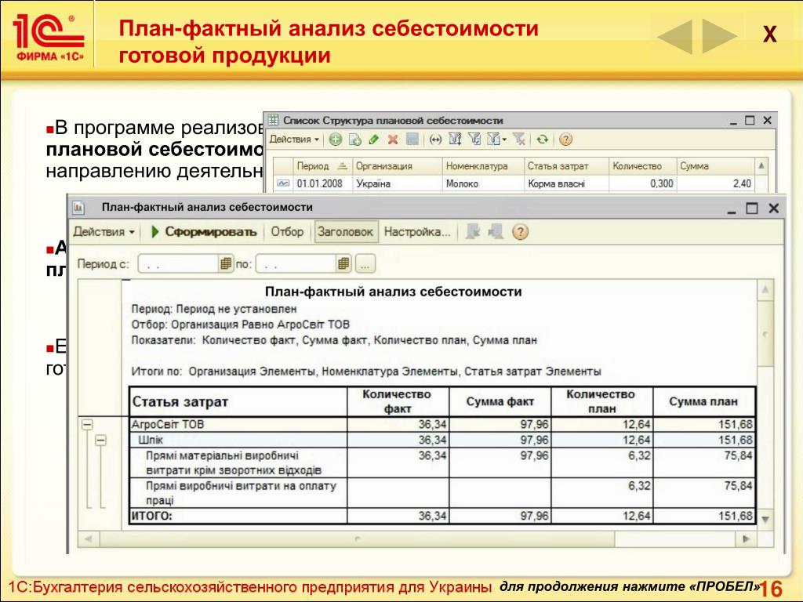The height and width of the screenshot is (602, 803).
Task: Click the green Refresh icon in list toolbar
Action: tap(543, 140)
